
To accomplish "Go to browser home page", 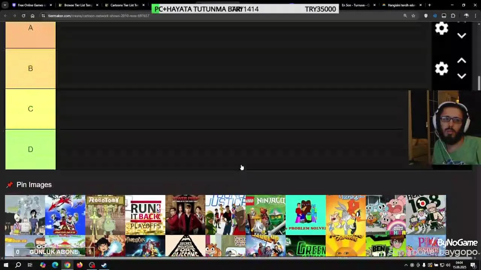I will click(32, 16).
